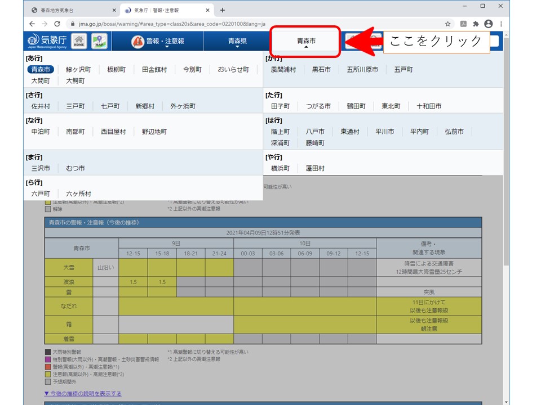Select 八戸市
The image size is (541, 405).
pyautogui.click(x=315, y=132)
